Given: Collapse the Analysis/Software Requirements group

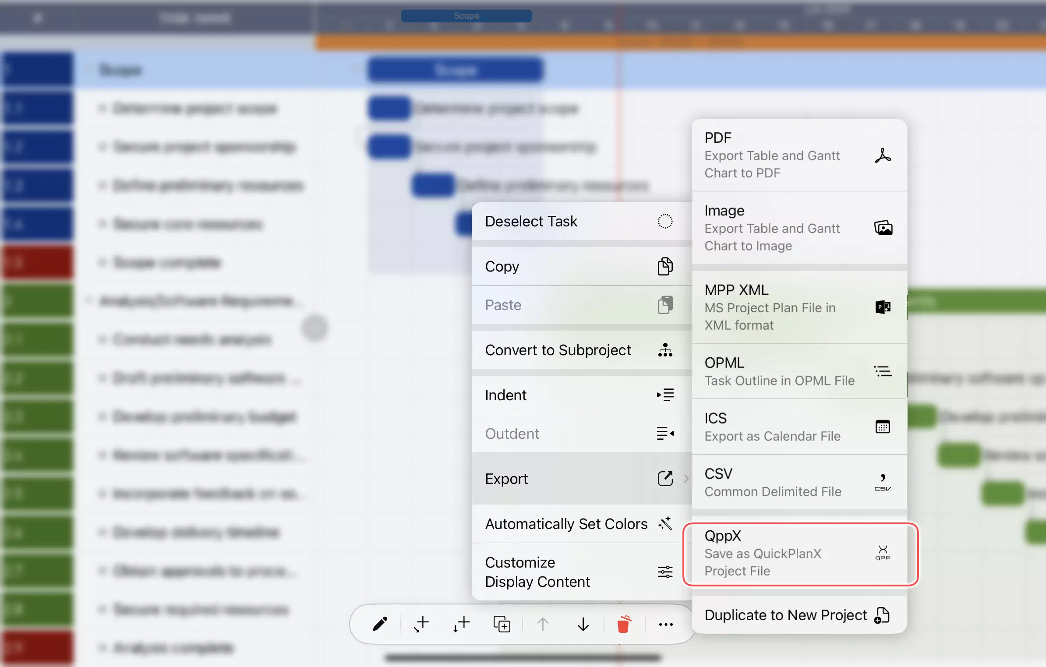Looking at the screenshot, I should [89, 300].
